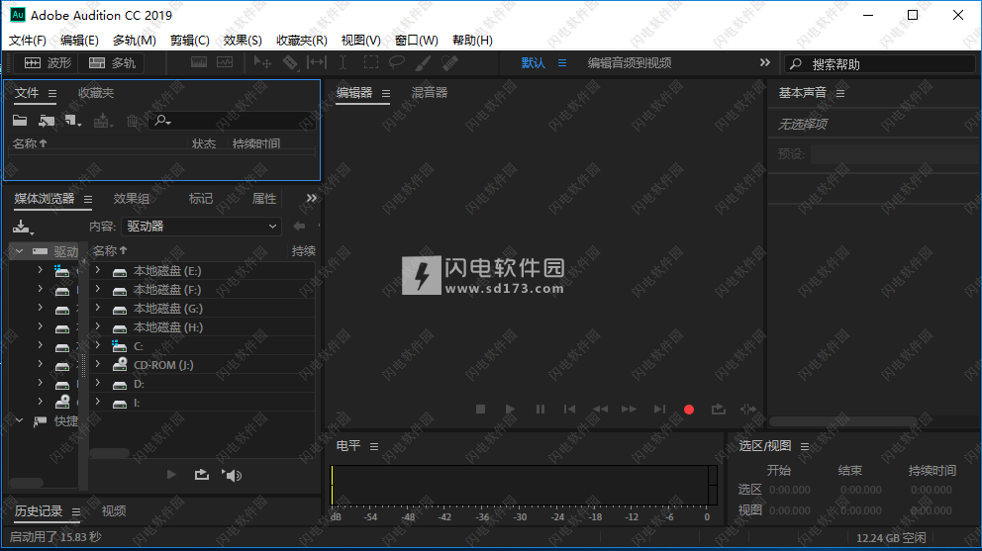The width and height of the screenshot is (982, 551).
Task: Open the 窗口(W) menu
Action: [417, 41]
